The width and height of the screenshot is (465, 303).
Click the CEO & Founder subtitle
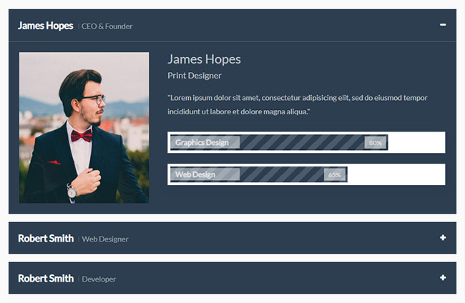[107, 26]
